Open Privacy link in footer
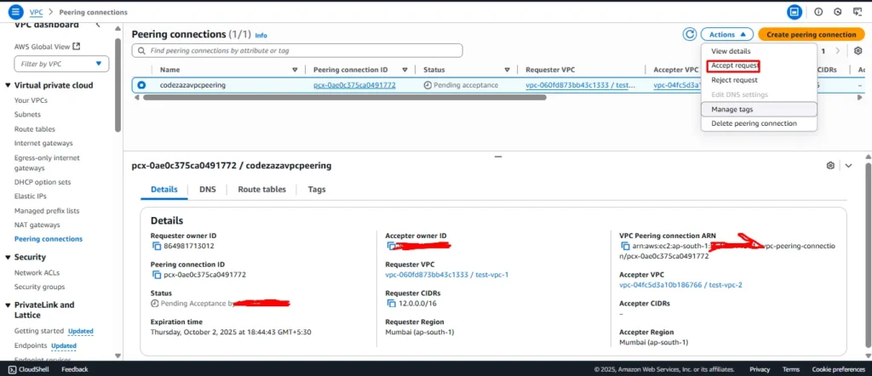The image size is (872, 376). pyautogui.click(x=760, y=369)
